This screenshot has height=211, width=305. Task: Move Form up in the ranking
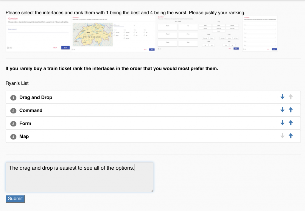coord(291,123)
